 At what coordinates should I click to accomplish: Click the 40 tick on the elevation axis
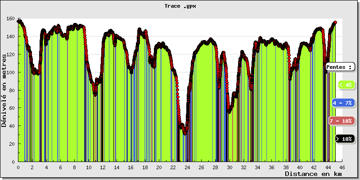[x=12, y=126]
